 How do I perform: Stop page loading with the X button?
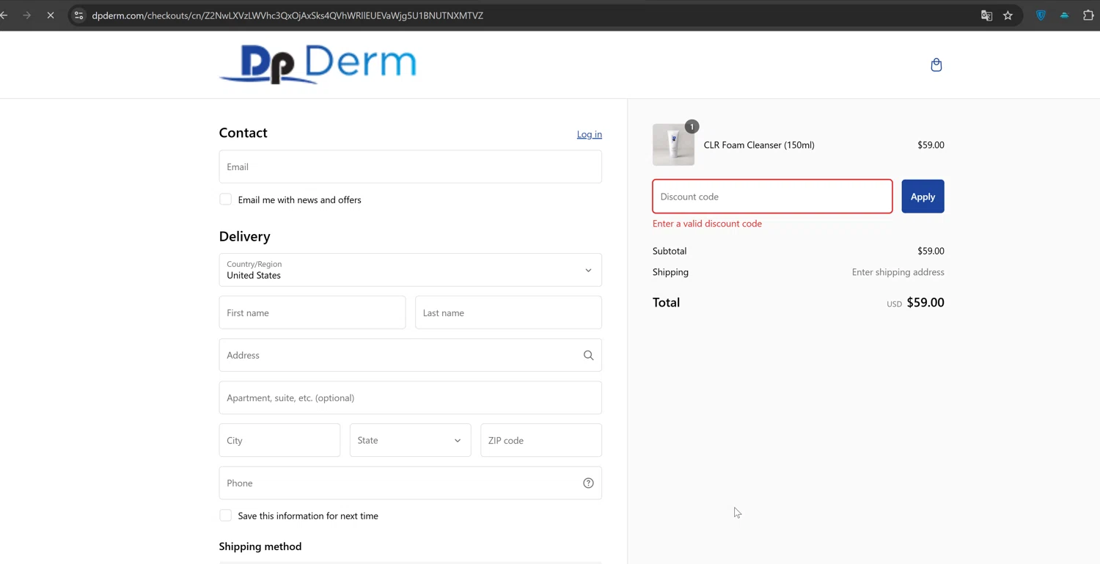(x=51, y=15)
